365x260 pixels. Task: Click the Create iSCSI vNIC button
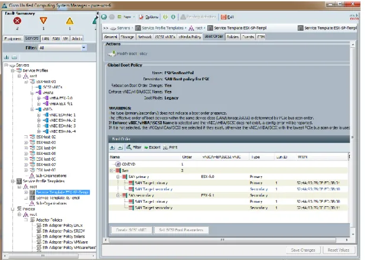(131, 230)
